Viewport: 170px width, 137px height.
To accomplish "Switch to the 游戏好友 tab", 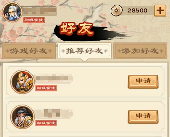I will pyautogui.click(x=29, y=51).
